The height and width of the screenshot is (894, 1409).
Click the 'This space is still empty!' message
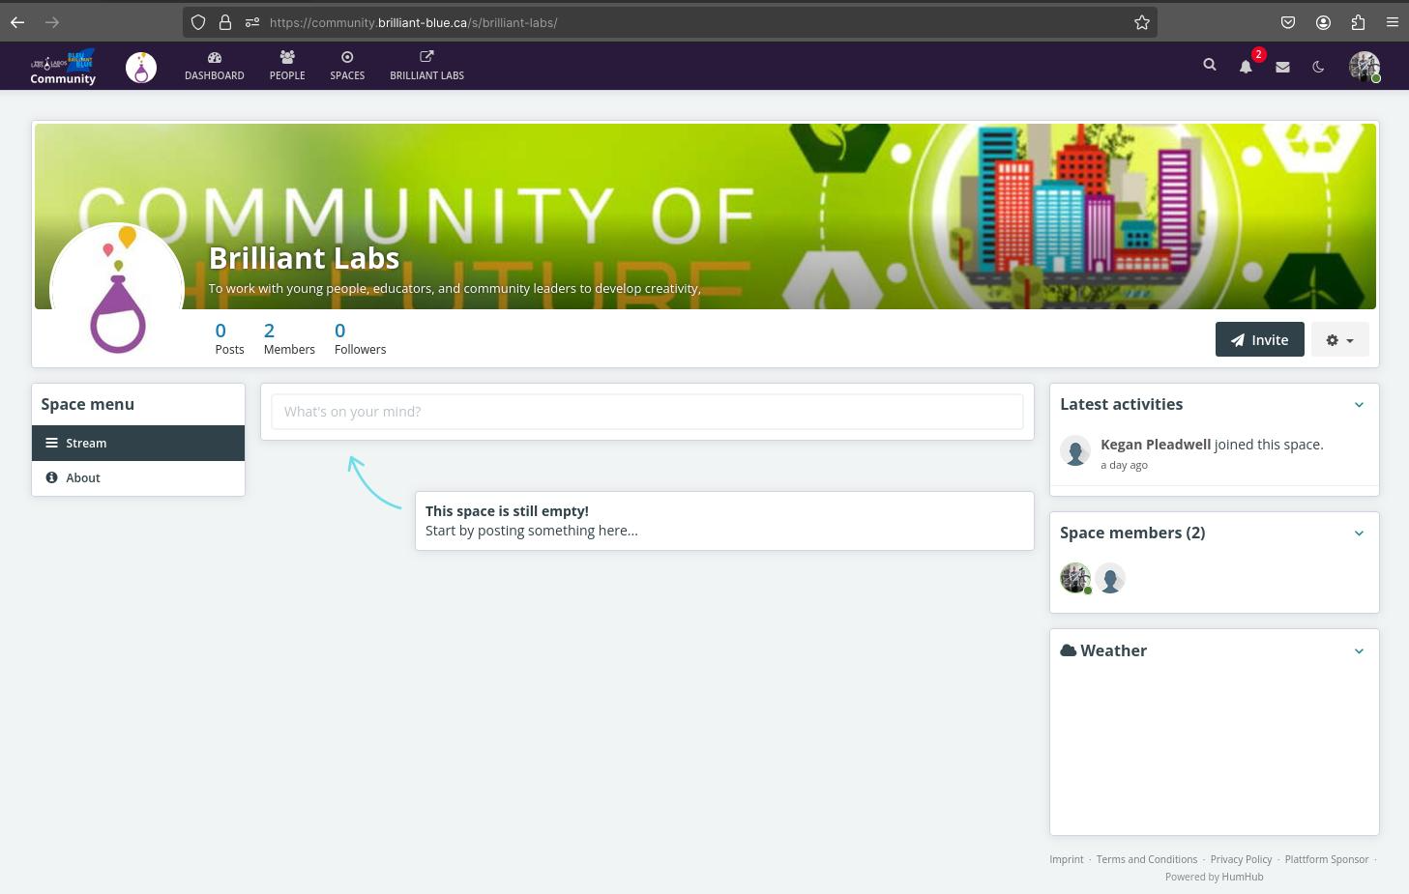pos(507,511)
